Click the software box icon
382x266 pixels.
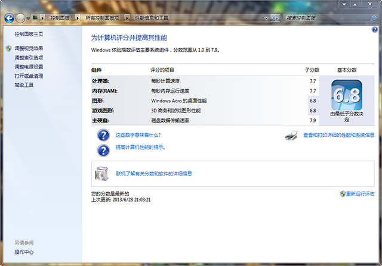coord(101,173)
